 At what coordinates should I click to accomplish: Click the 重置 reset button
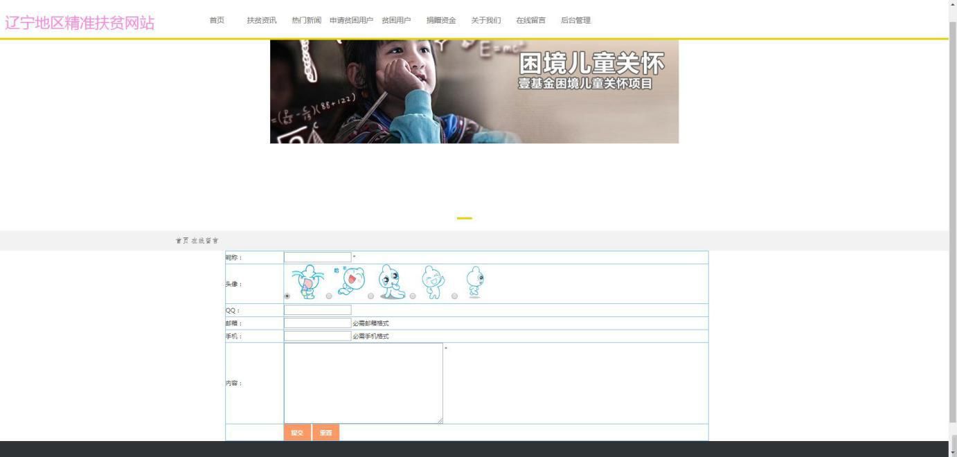coord(325,432)
